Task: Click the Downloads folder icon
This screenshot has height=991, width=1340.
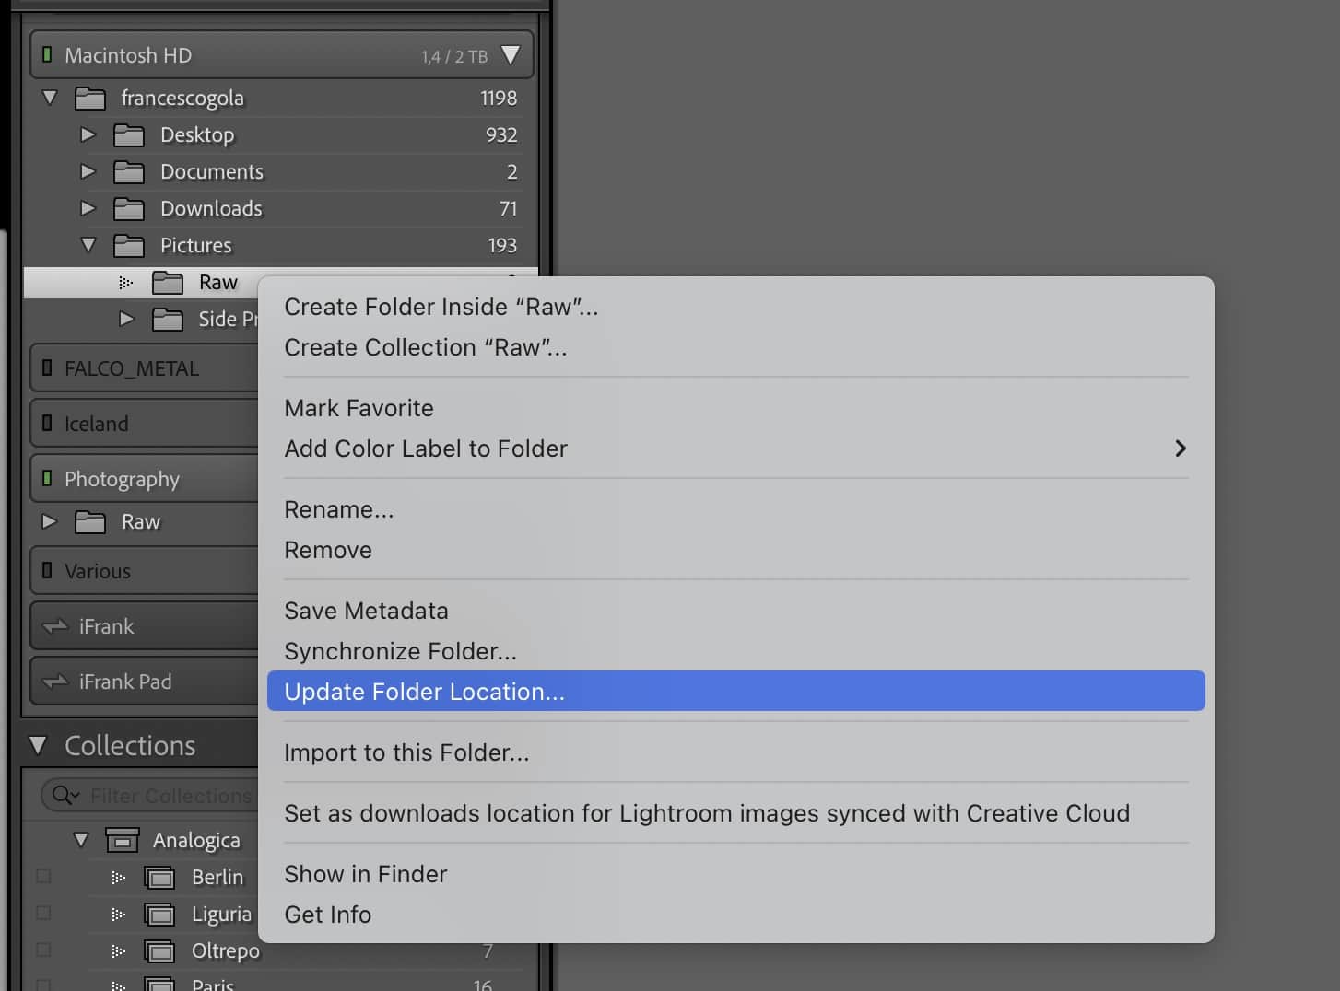Action: pyautogui.click(x=128, y=209)
